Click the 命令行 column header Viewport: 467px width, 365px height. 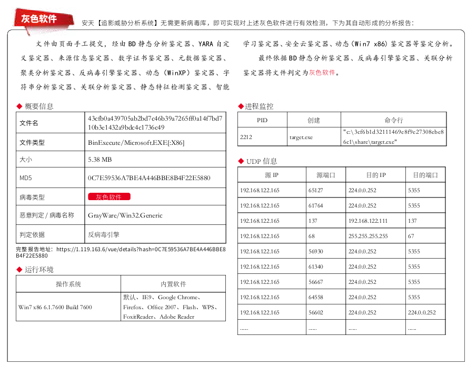(x=393, y=120)
